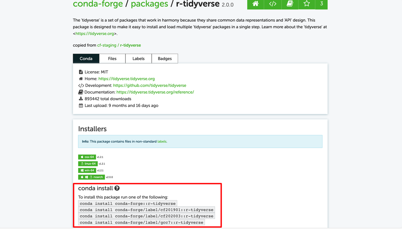Select the noarch platform badge

click(x=91, y=177)
